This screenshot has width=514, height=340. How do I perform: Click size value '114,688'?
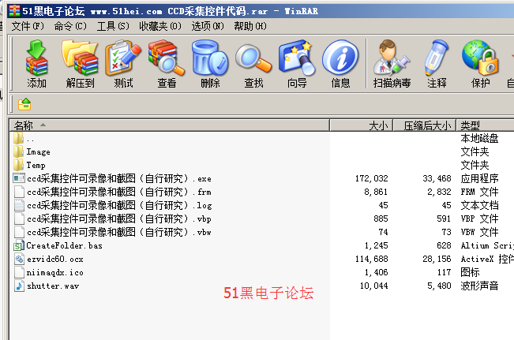[371, 259]
